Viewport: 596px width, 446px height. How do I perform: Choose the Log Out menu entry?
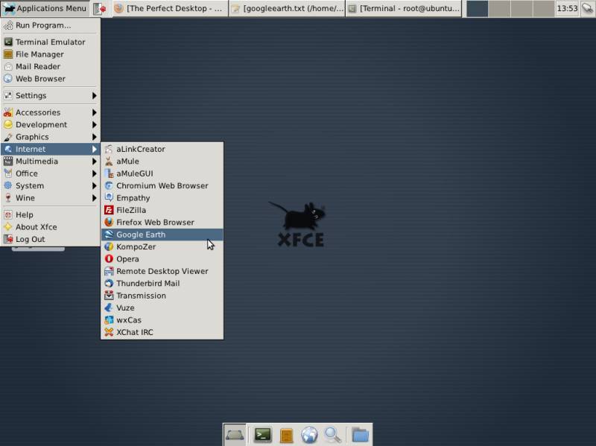point(50,239)
